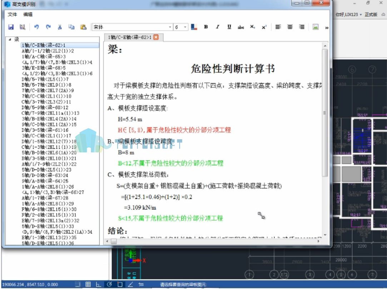The height and width of the screenshot is (289, 387).
Task: Toggle ortho mode in status bar
Action: click(x=99, y=284)
